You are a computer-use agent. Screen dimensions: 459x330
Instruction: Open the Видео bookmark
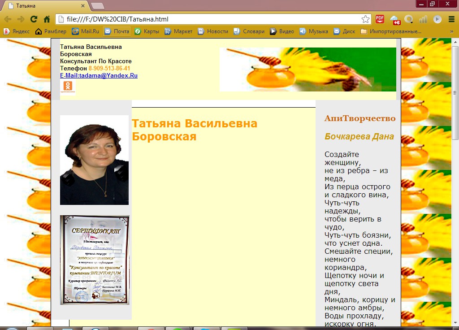[282, 31]
